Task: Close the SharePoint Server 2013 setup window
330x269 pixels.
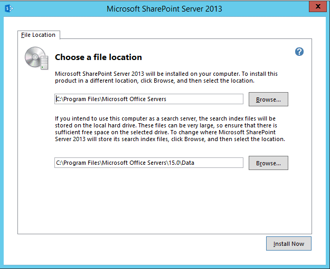Action: [316, 7]
